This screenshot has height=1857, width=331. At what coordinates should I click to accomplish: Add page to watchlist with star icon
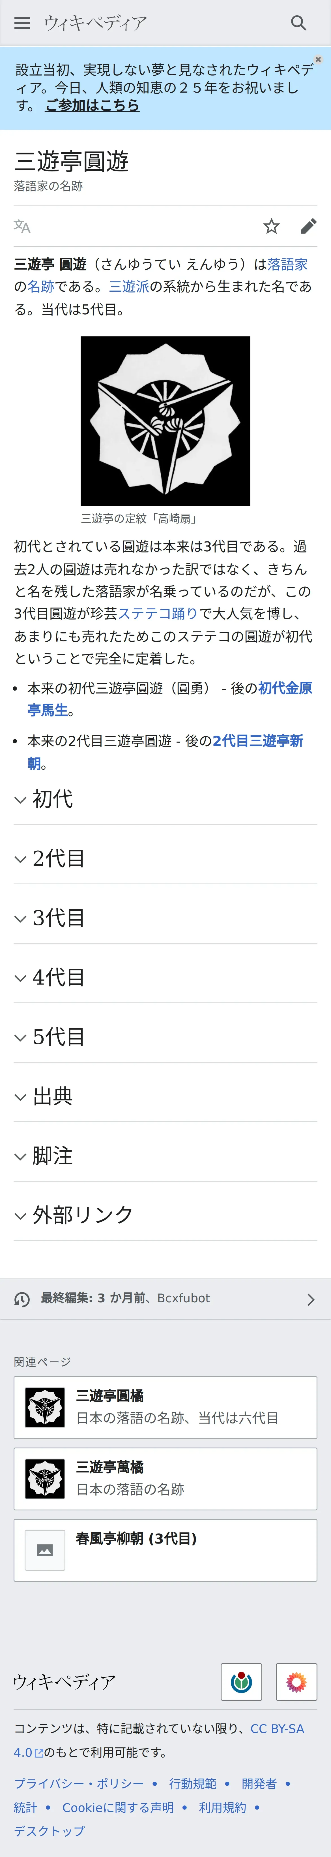[x=271, y=226]
